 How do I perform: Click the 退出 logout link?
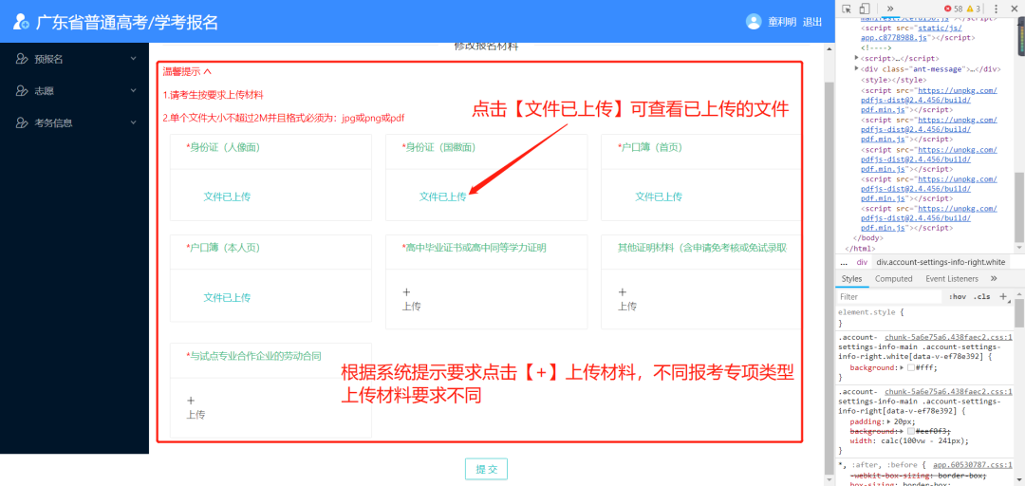[812, 22]
